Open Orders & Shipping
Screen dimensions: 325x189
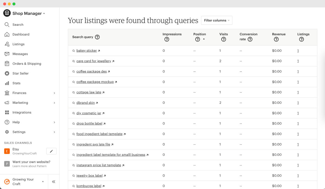(x=27, y=64)
